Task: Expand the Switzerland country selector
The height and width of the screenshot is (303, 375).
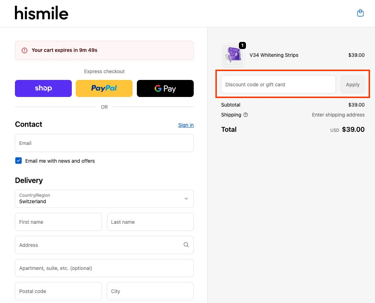Action: [104, 199]
